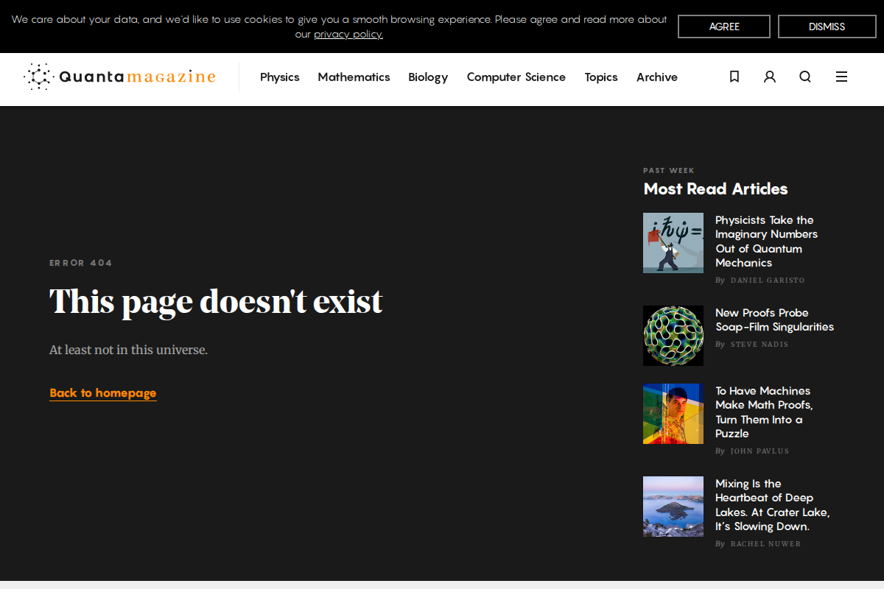Open the Topics menu
Image resolution: width=884 pixels, height=589 pixels.
(601, 77)
